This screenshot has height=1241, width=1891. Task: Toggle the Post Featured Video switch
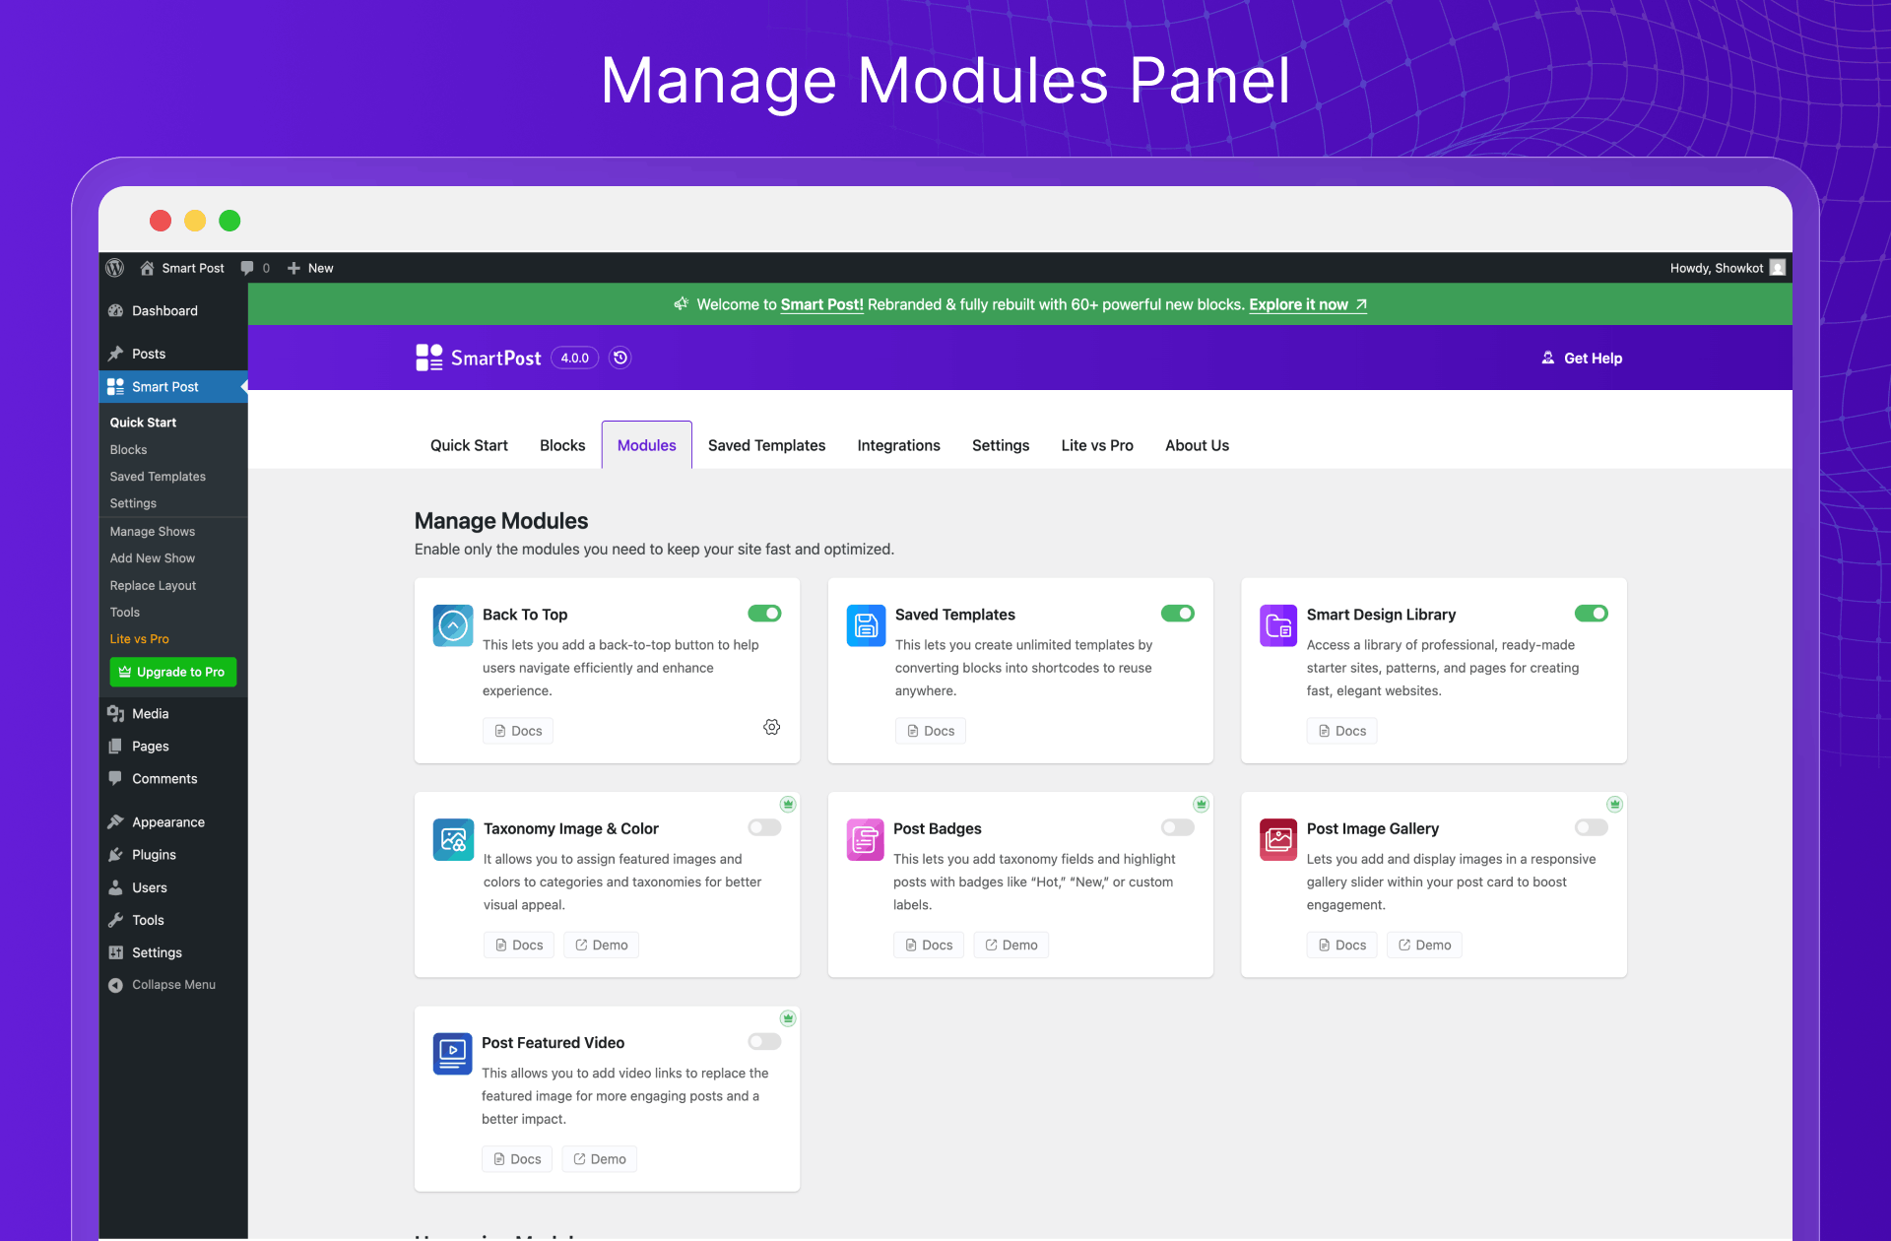764,1042
